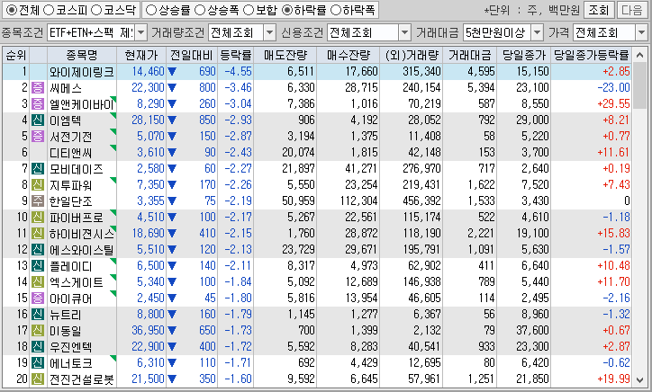
Task: Click the 증 badge next to 아이큐어
Action: (x=38, y=298)
